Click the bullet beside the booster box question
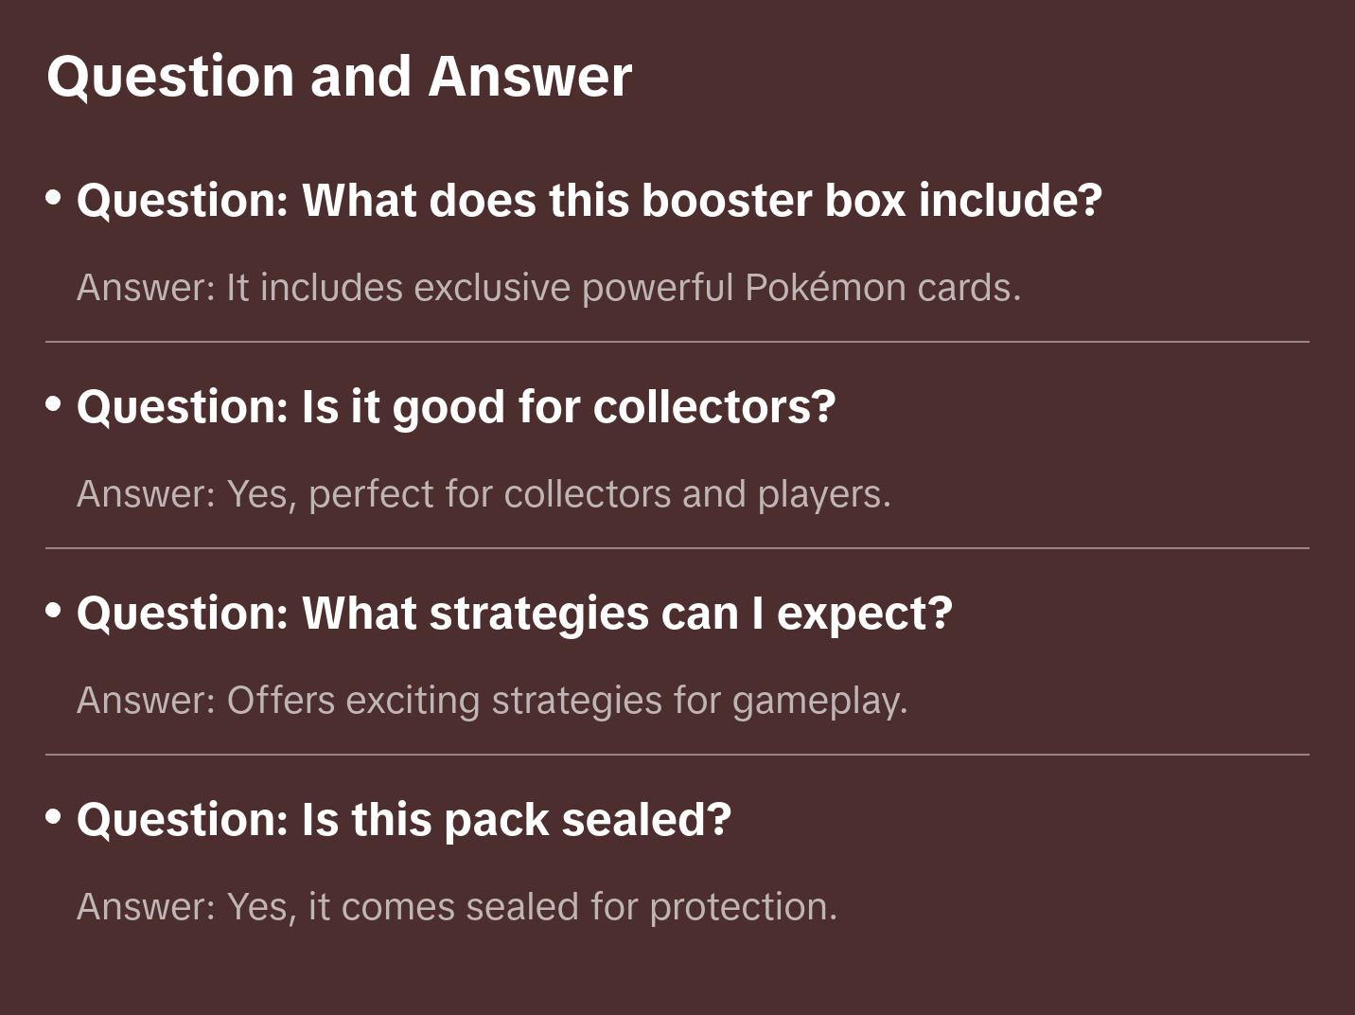Viewport: 1355px width, 1015px height. coord(54,198)
